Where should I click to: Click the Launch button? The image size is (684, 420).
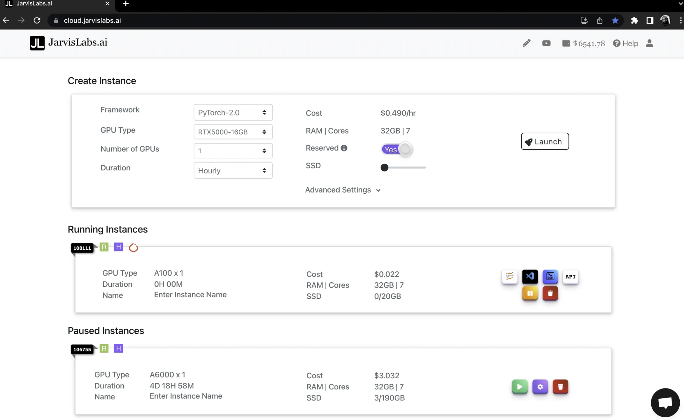(545, 141)
